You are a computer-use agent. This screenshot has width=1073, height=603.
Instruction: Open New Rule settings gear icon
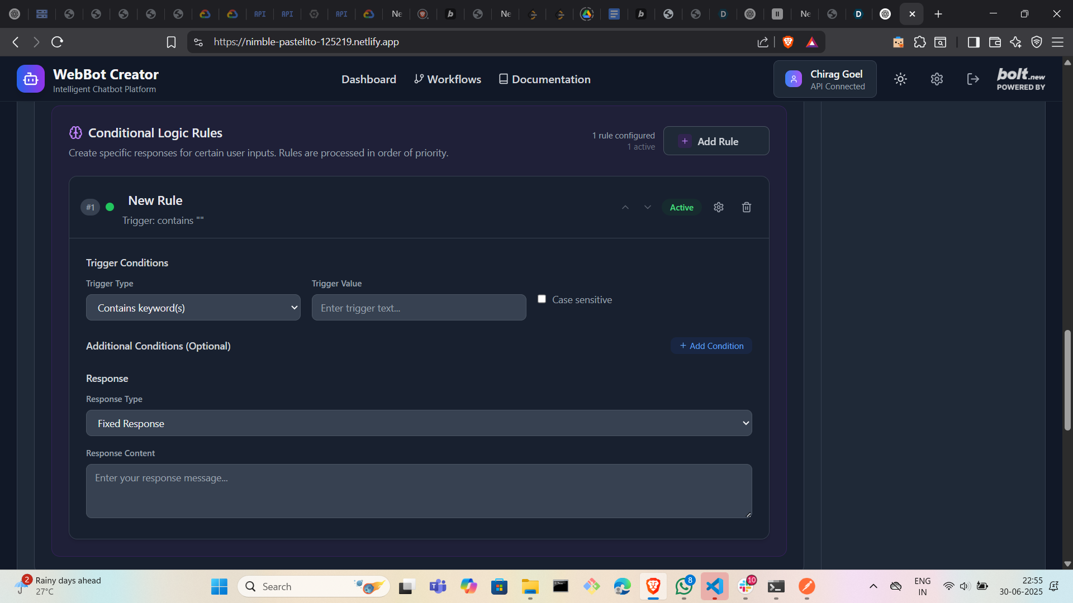click(719, 208)
